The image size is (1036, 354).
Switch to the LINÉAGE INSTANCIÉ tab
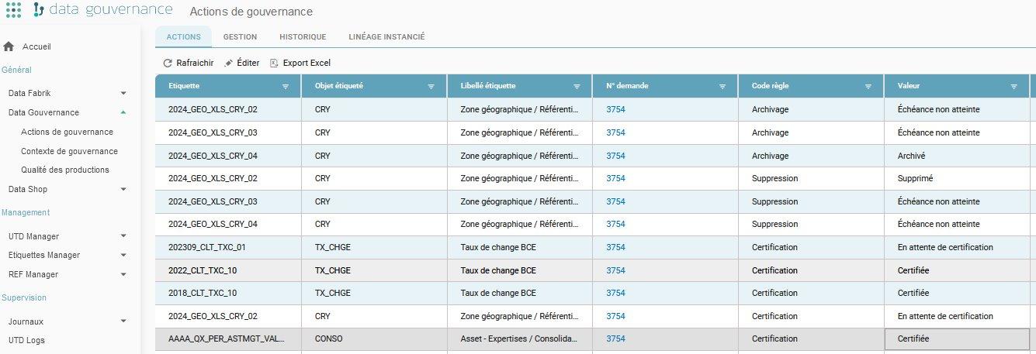click(386, 36)
